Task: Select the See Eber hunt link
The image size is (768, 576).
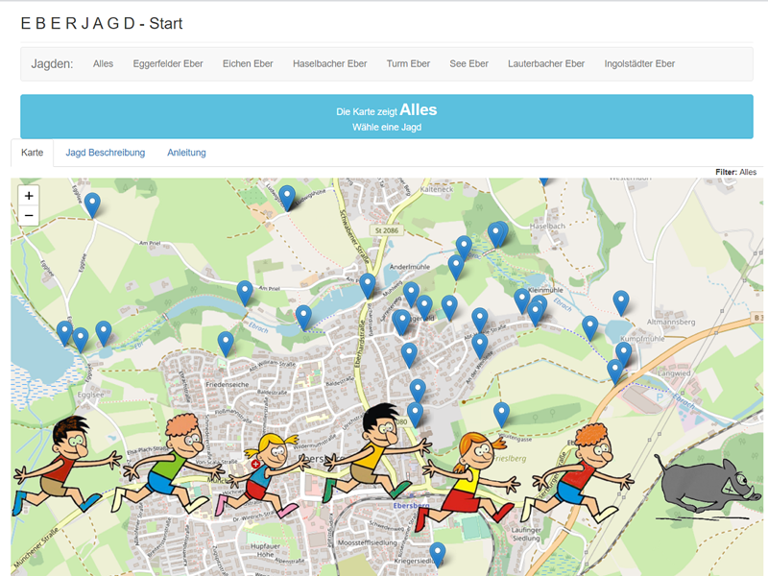Action: pos(468,64)
